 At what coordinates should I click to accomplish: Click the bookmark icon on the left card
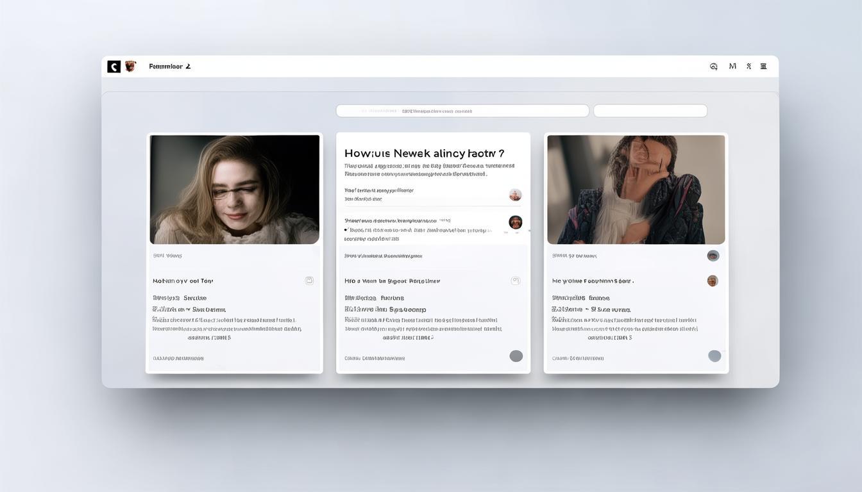[x=309, y=281]
